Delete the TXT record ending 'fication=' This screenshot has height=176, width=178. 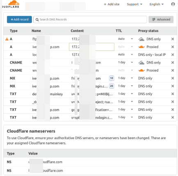[173, 110]
